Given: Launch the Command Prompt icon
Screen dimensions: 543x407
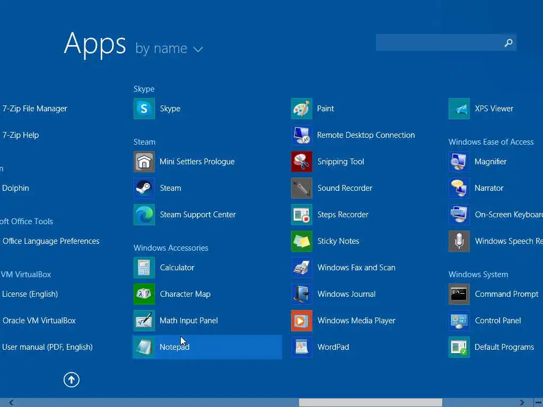Looking at the screenshot, I should pyautogui.click(x=459, y=294).
